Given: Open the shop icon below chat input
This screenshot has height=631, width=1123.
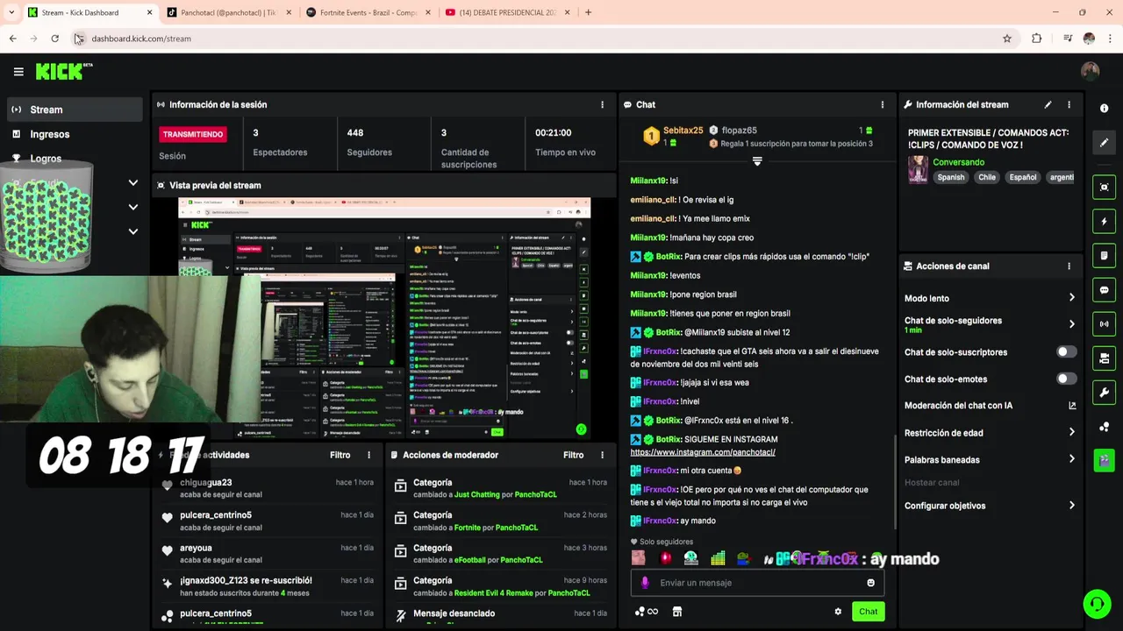Looking at the screenshot, I should tap(676, 612).
